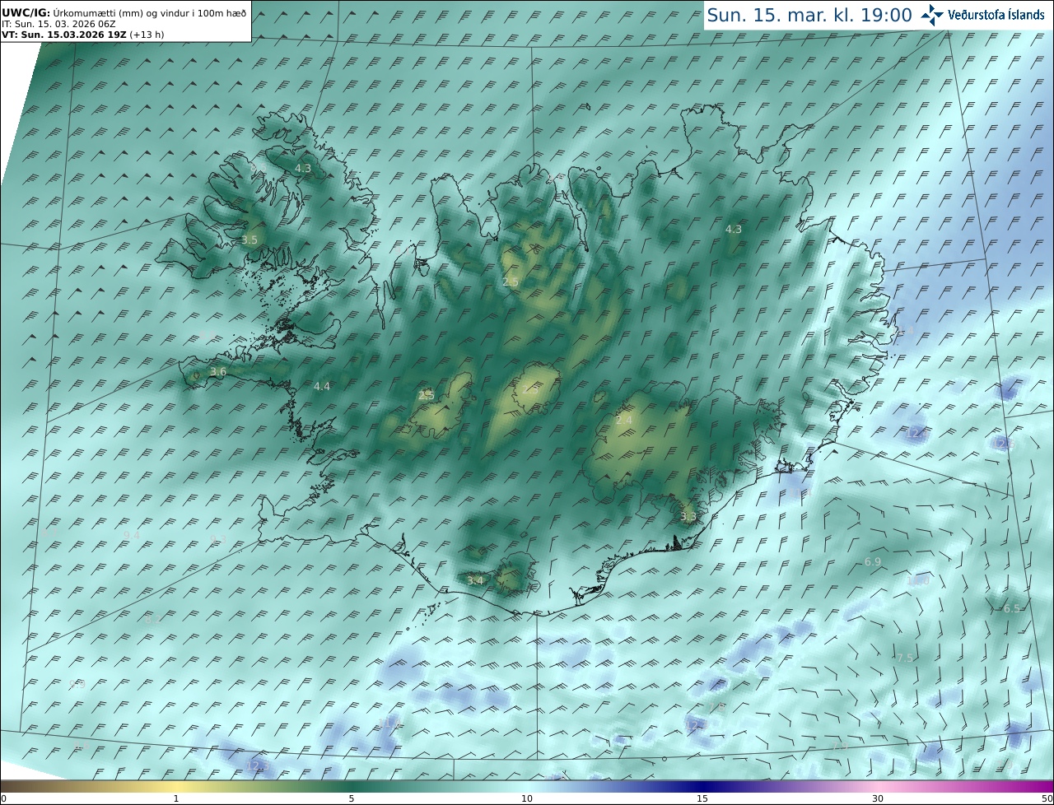
Task: Click the 2.5 value in north Iceland
Action: click(x=511, y=282)
